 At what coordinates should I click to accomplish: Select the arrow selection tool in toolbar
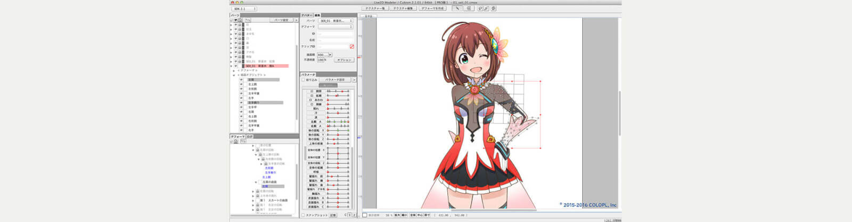(457, 8)
